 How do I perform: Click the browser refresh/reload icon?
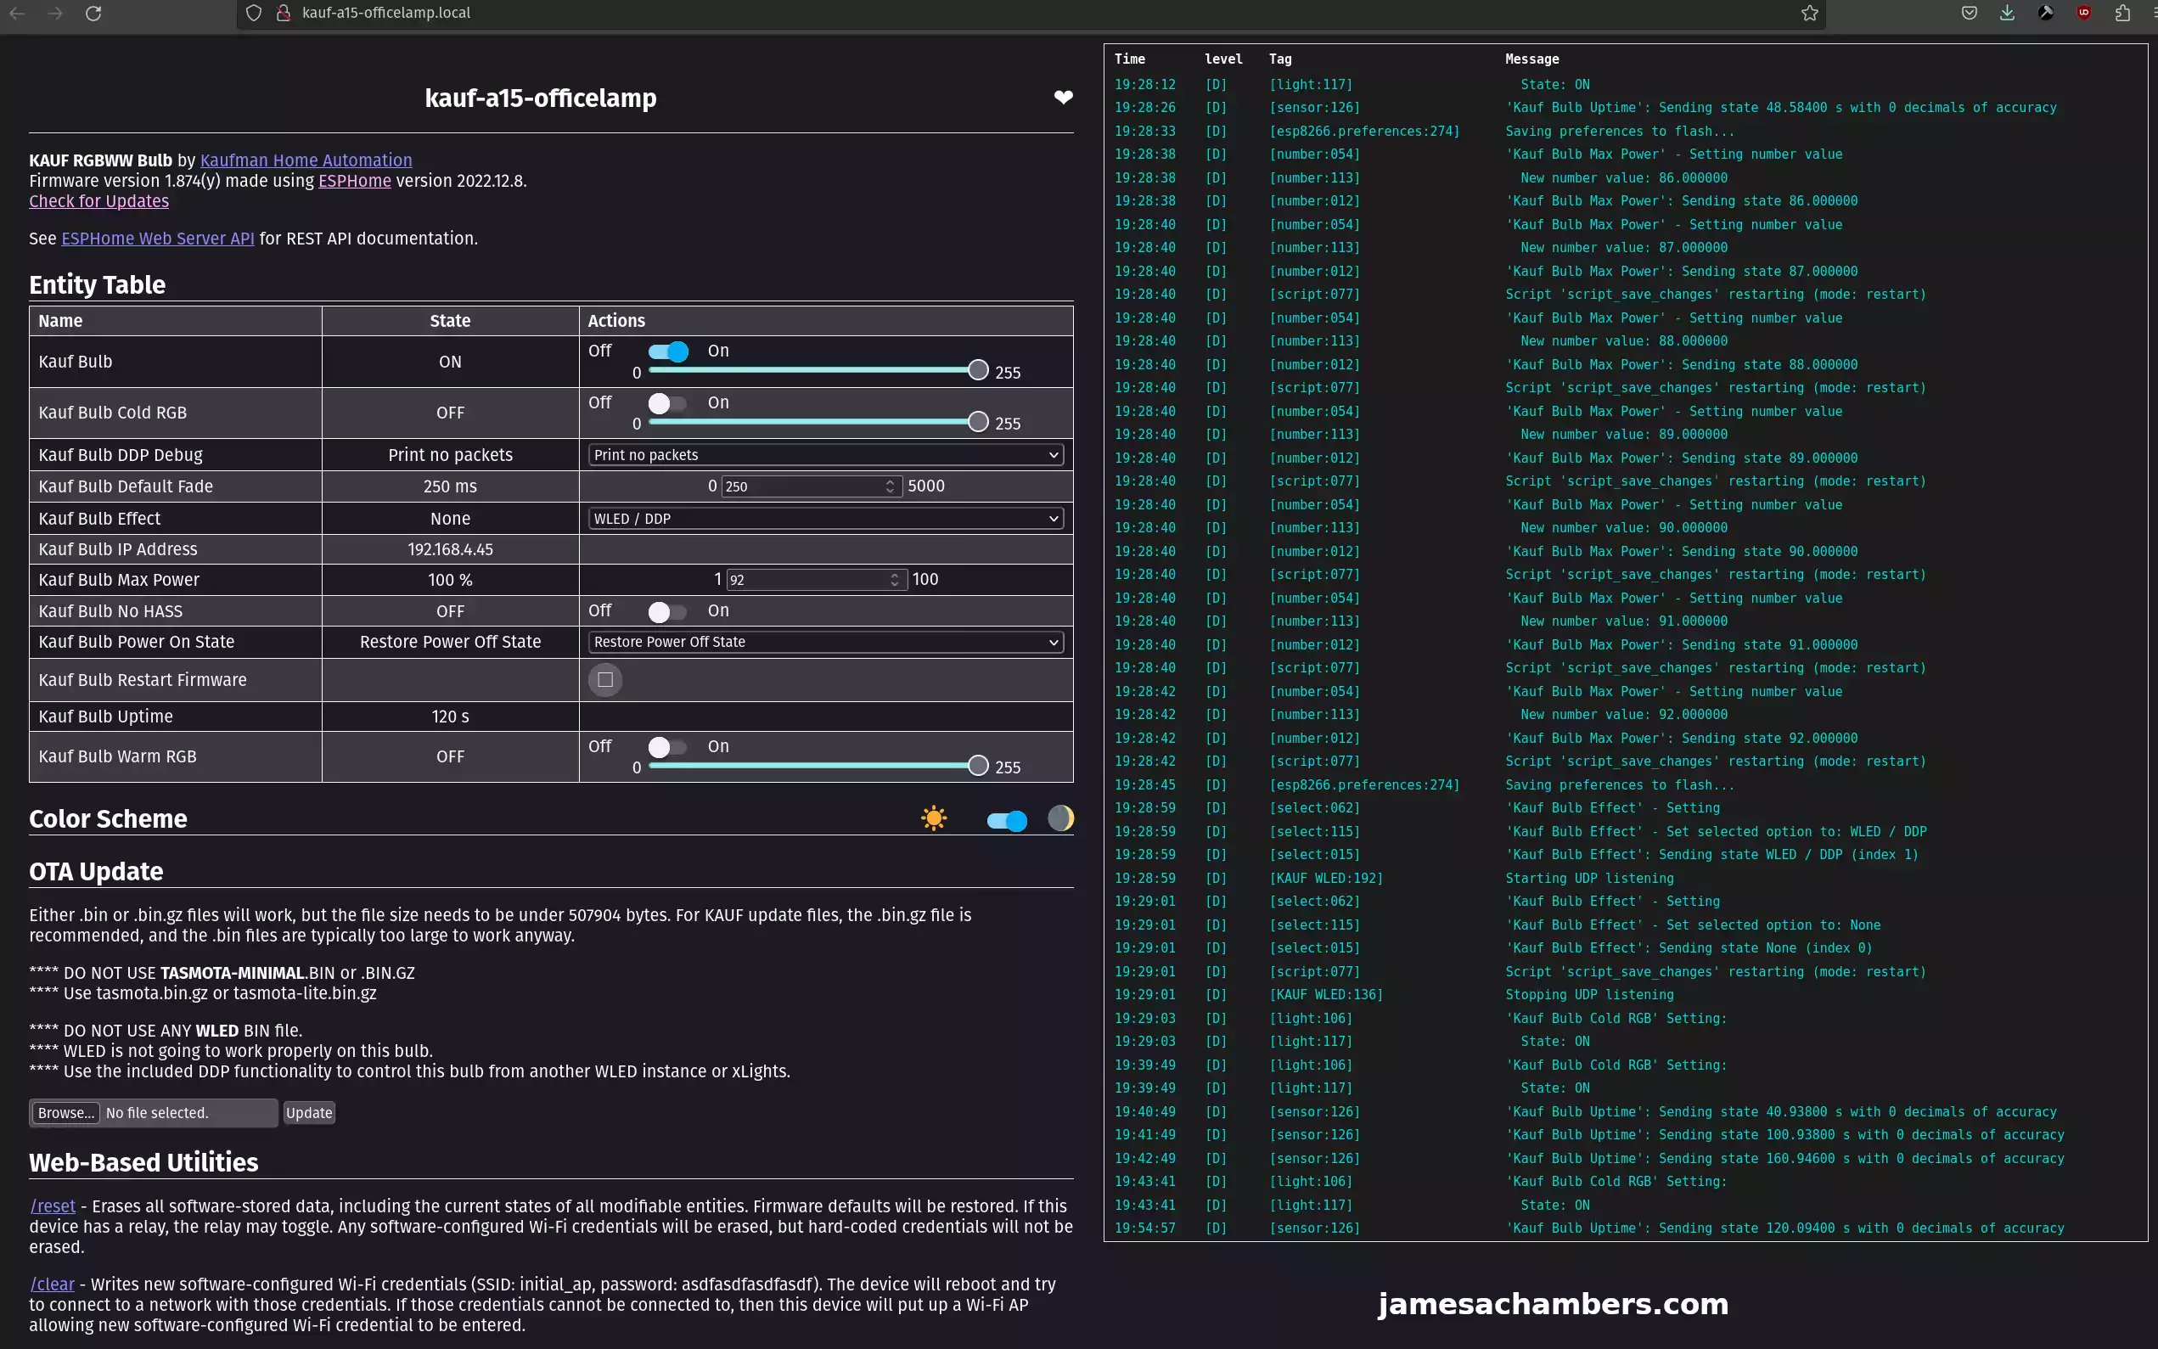[x=93, y=13]
